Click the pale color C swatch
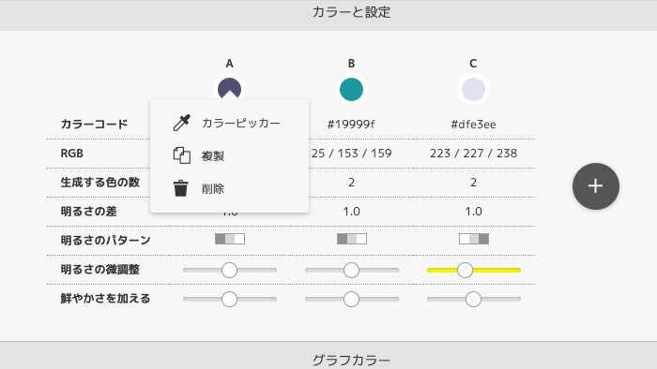 (x=473, y=89)
